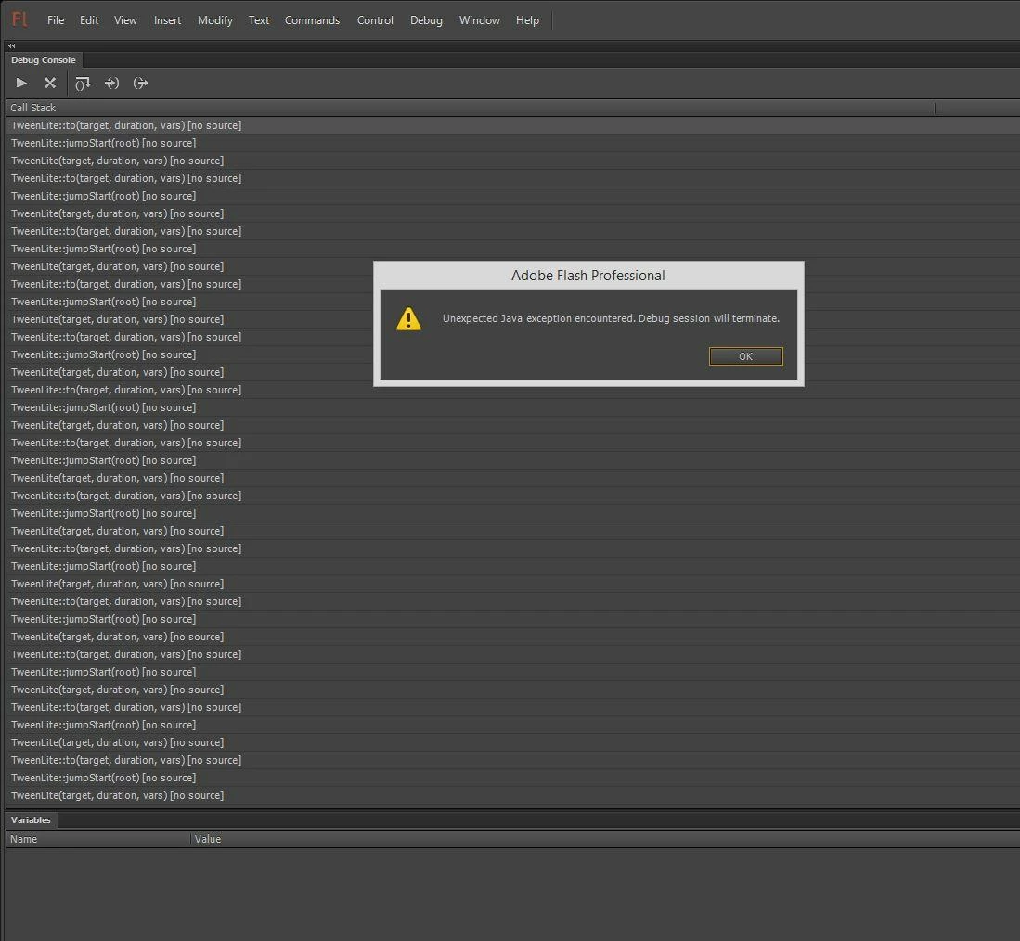
Task: Select the Variables panel tab
Action: tap(31, 820)
